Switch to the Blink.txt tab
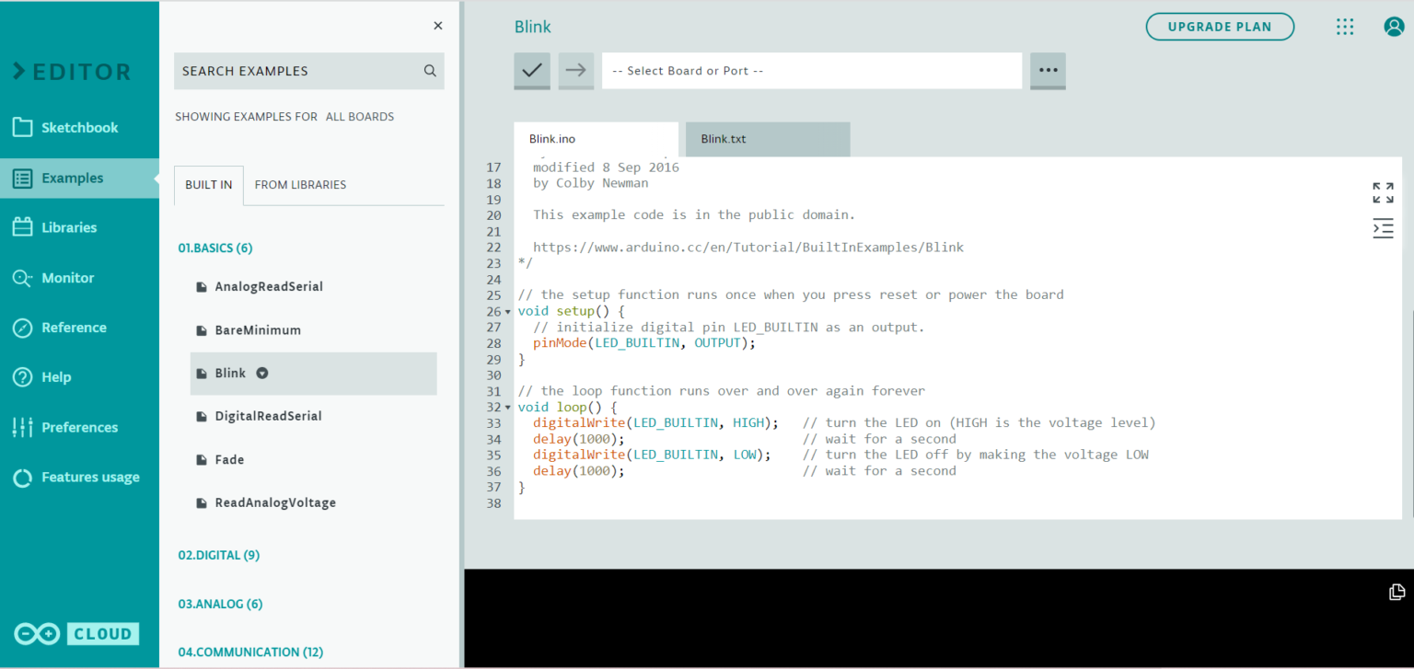The width and height of the screenshot is (1414, 669). [x=767, y=139]
